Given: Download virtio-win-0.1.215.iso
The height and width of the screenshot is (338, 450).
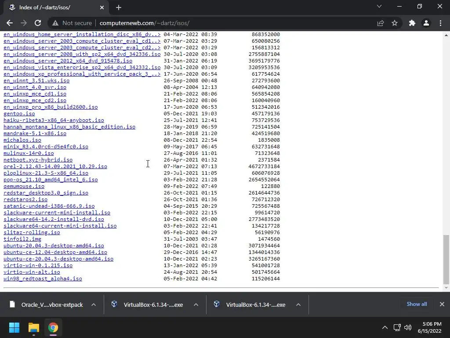Looking at the screenshot, I should coord(38,265).
